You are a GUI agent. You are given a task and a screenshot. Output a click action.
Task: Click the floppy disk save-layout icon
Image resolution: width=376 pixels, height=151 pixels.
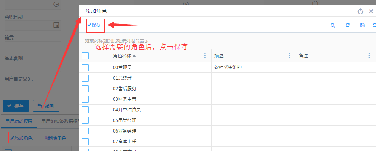click(362, 25)
